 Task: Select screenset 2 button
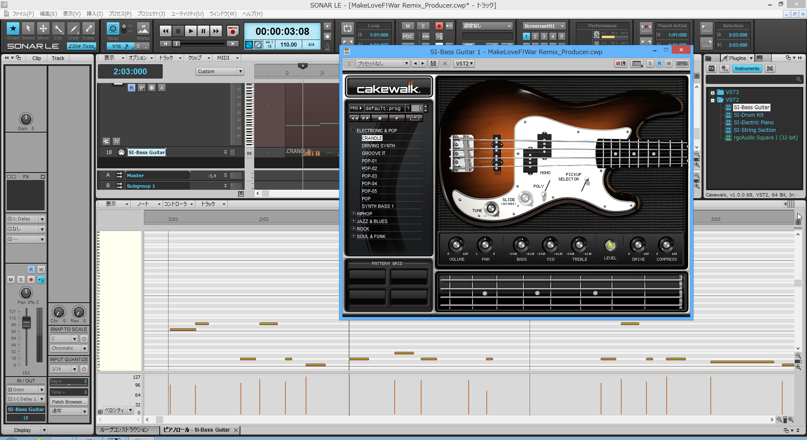pos(535,37)
